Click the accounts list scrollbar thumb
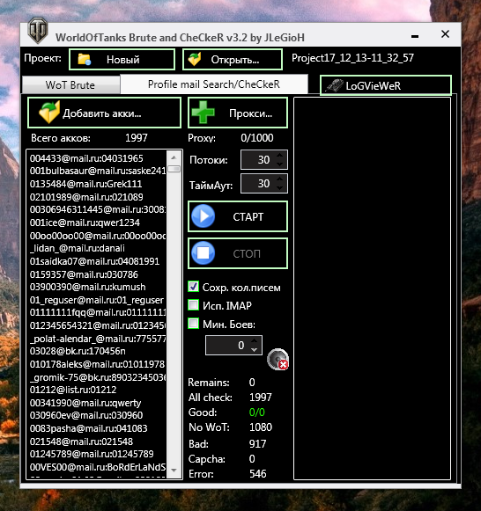 174,169
